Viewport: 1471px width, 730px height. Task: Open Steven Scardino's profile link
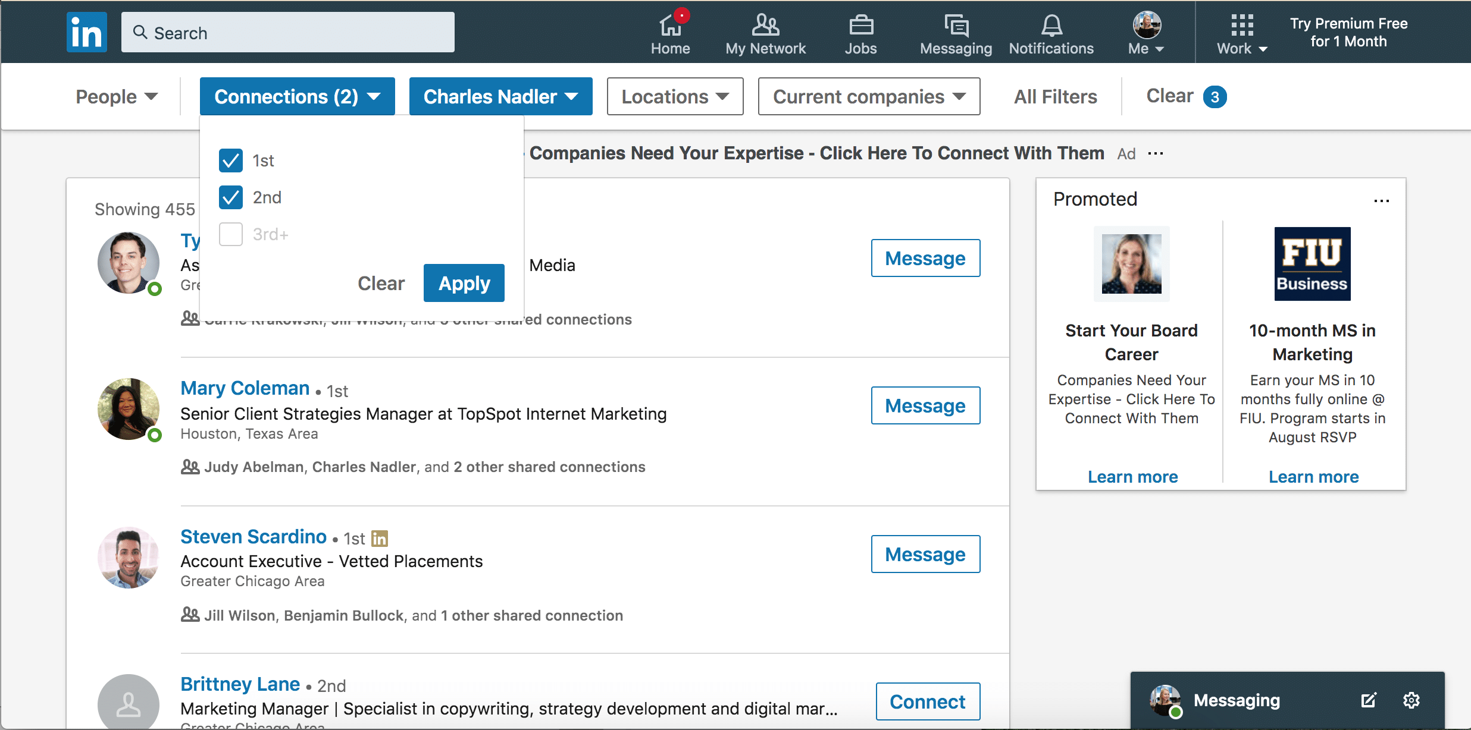[x=253, y=537]
